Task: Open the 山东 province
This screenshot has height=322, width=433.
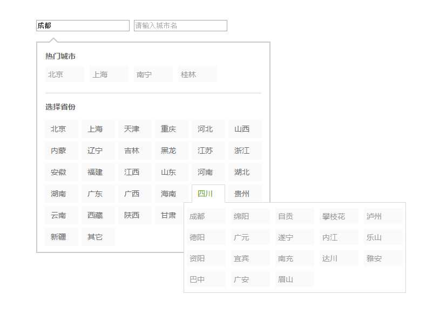Action: (172, 172)
